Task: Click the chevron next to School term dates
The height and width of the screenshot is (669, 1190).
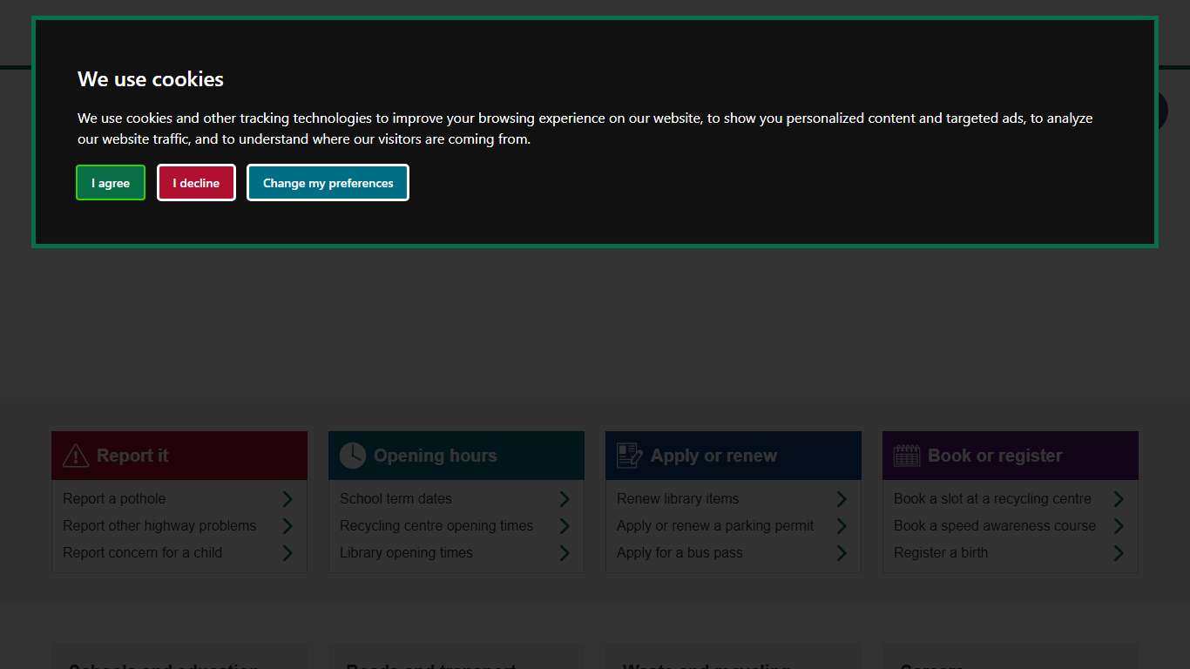Action: [564, 498]
